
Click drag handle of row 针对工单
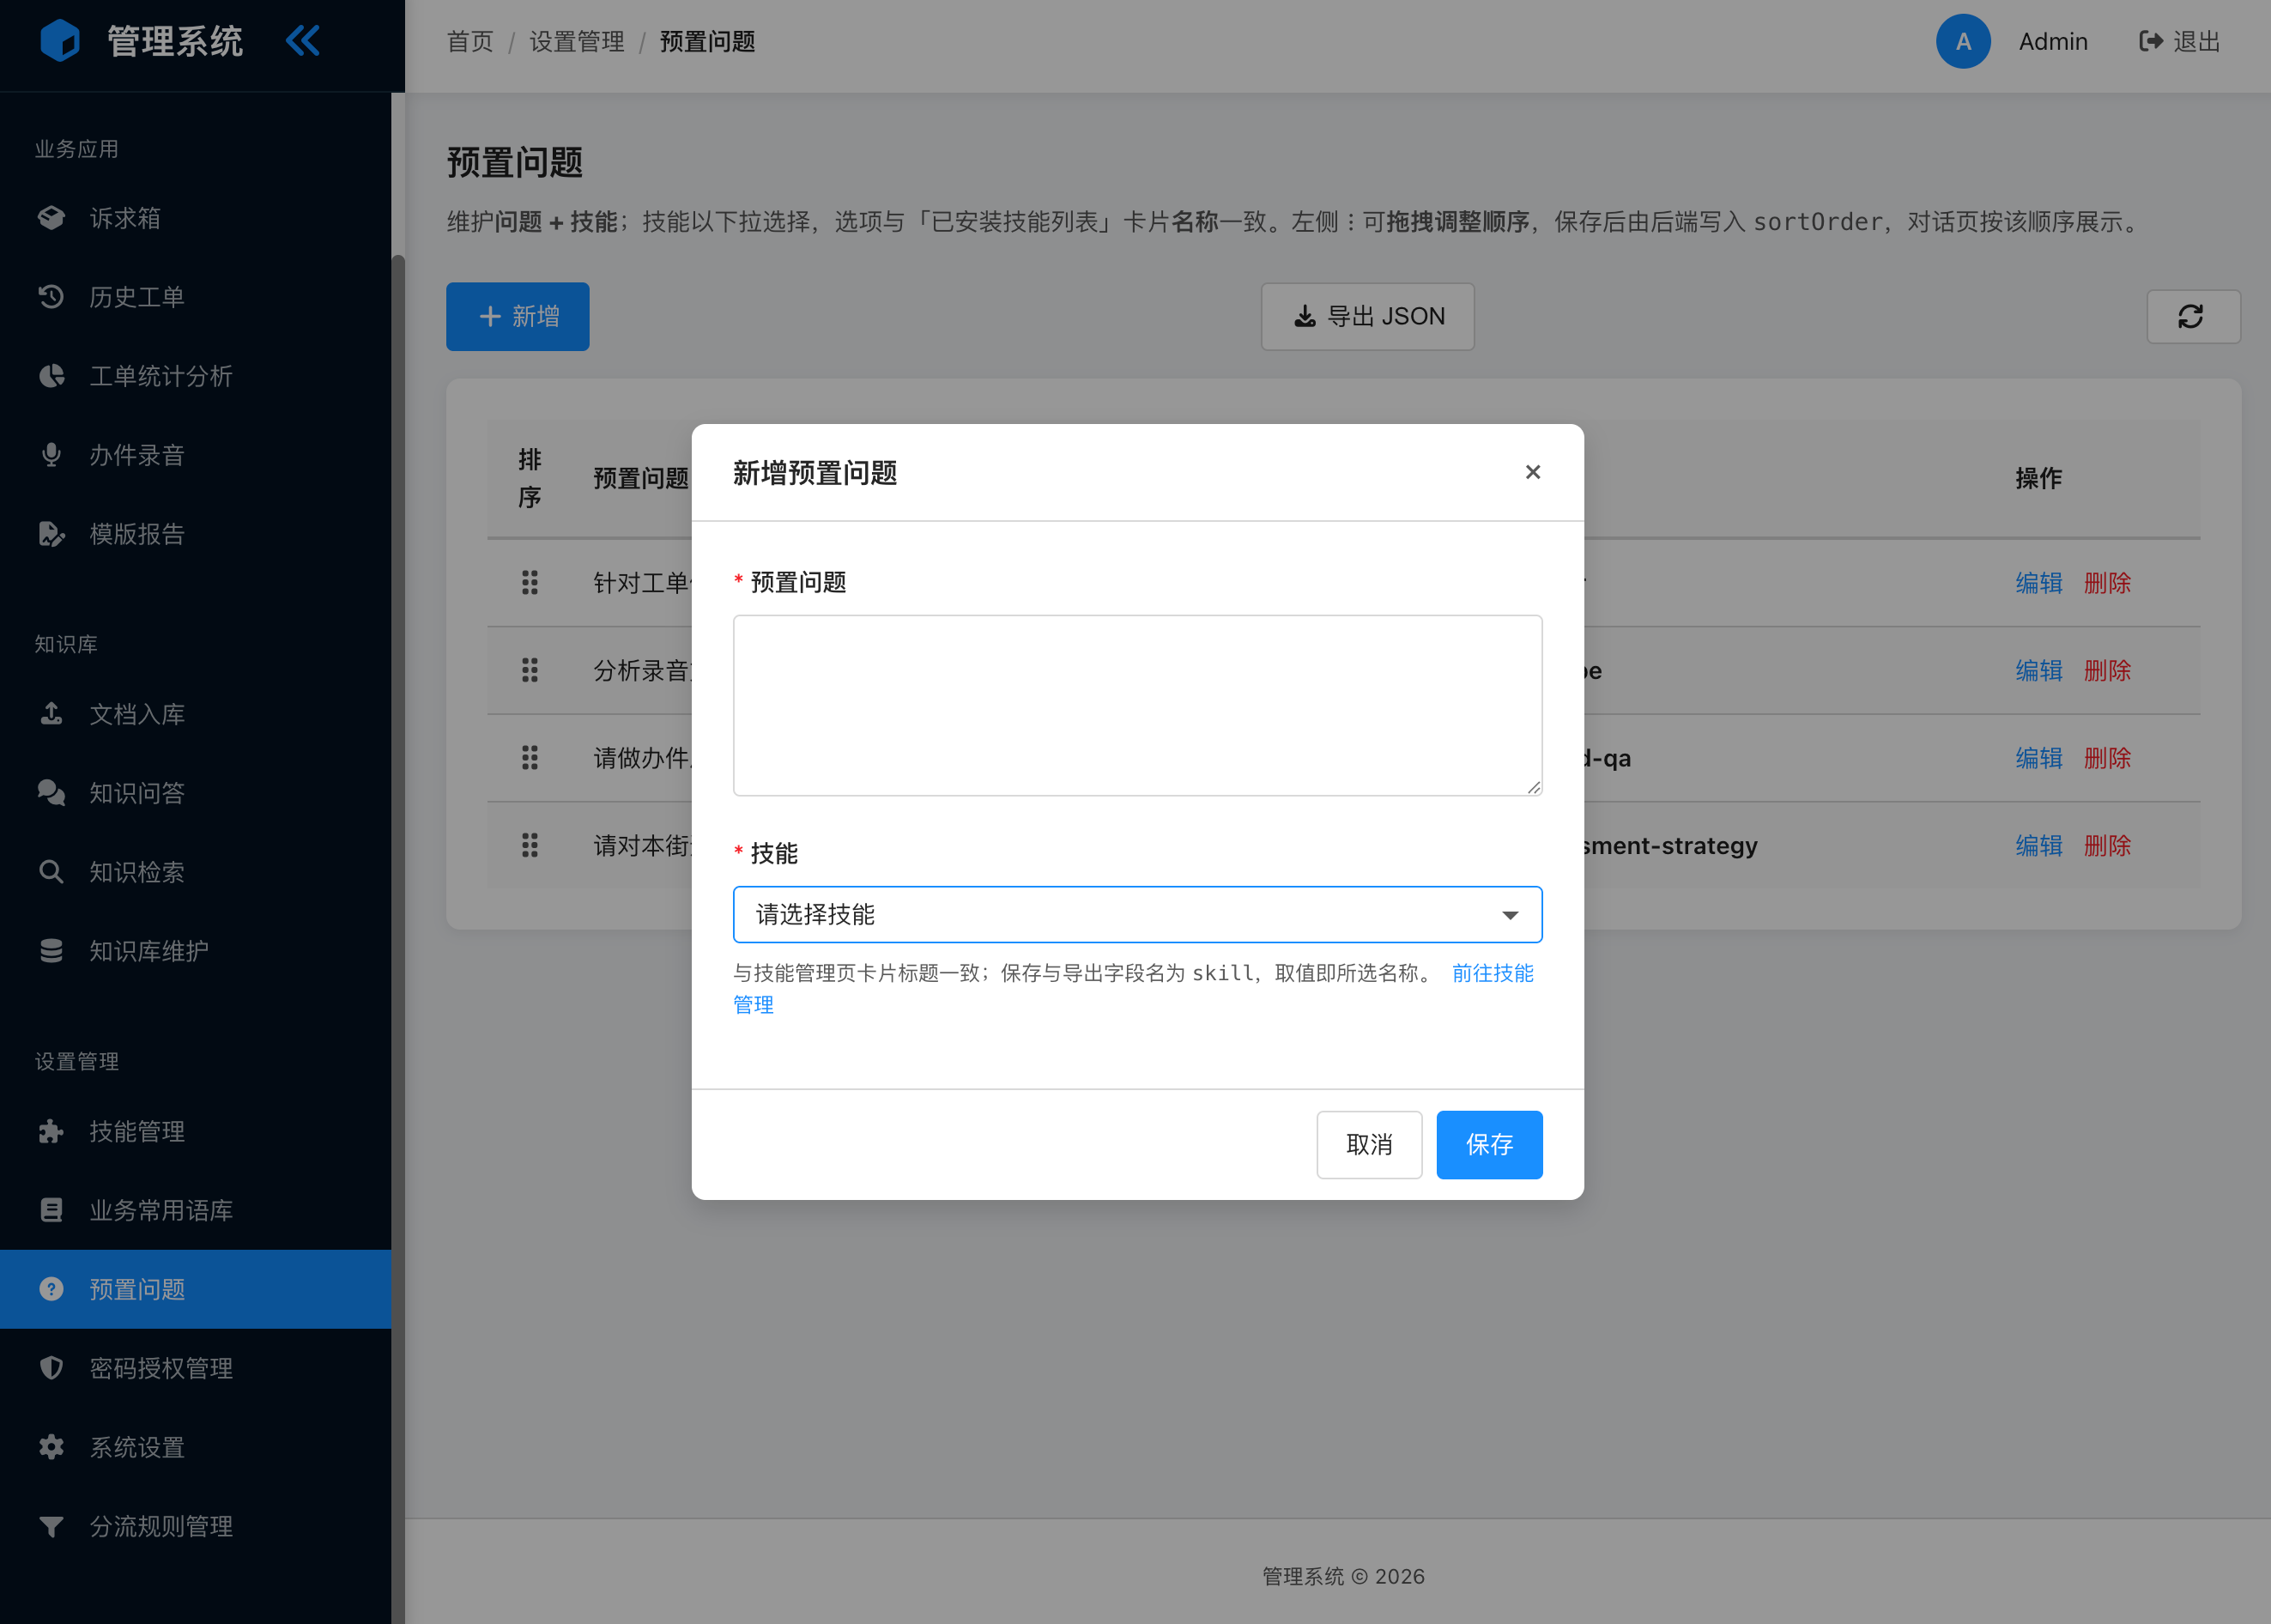pyautogui.click(x=530, y=583)
